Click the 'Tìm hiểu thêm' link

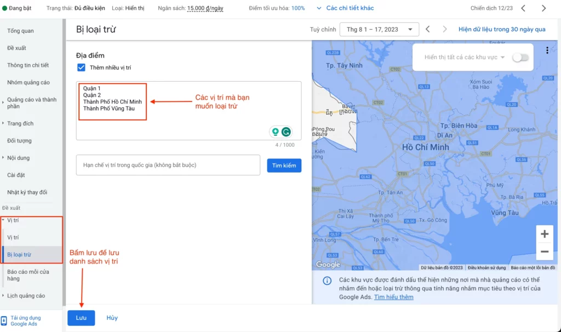(x=393, y=297)
